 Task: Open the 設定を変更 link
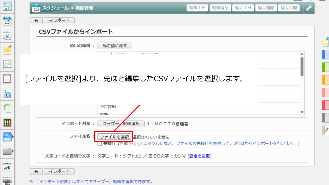coord(200,156)
